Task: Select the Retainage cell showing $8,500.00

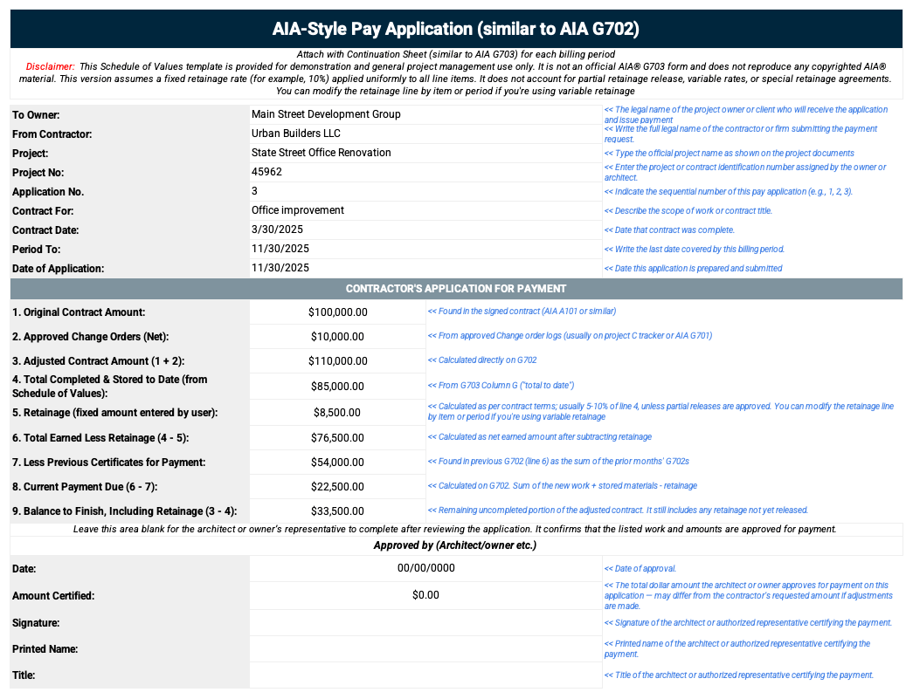Action: 337,411
